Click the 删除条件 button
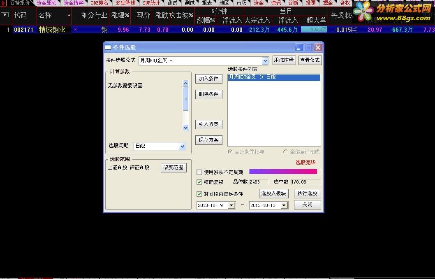Image resolution: width=435 pixels, height=279 pixels. click(208, 94)
